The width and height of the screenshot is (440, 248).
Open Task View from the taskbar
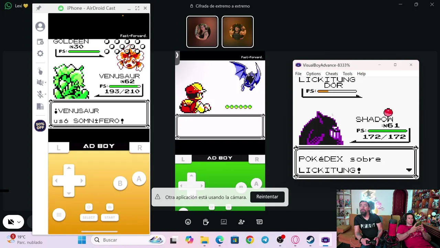[x=173, y=240]
